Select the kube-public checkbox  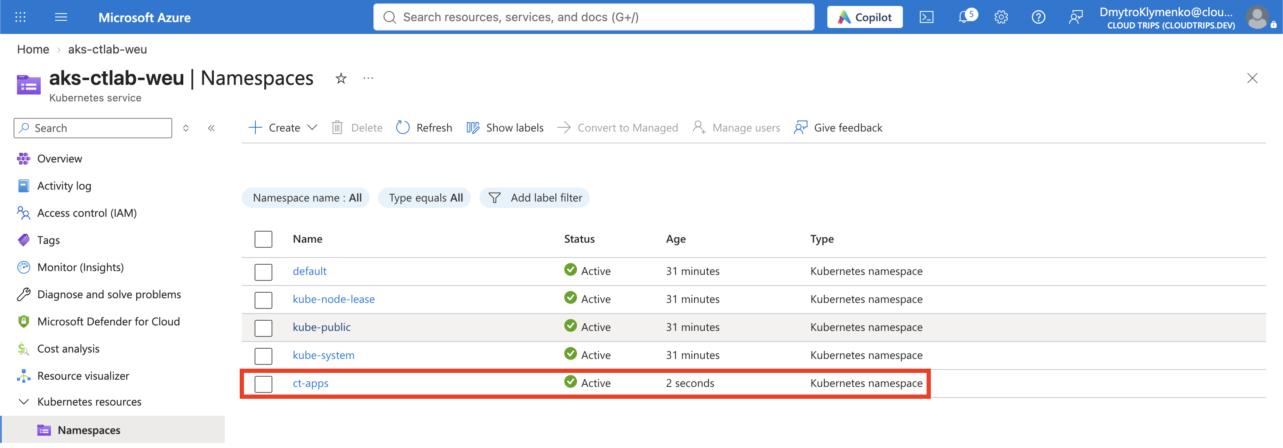coord(263,328)
